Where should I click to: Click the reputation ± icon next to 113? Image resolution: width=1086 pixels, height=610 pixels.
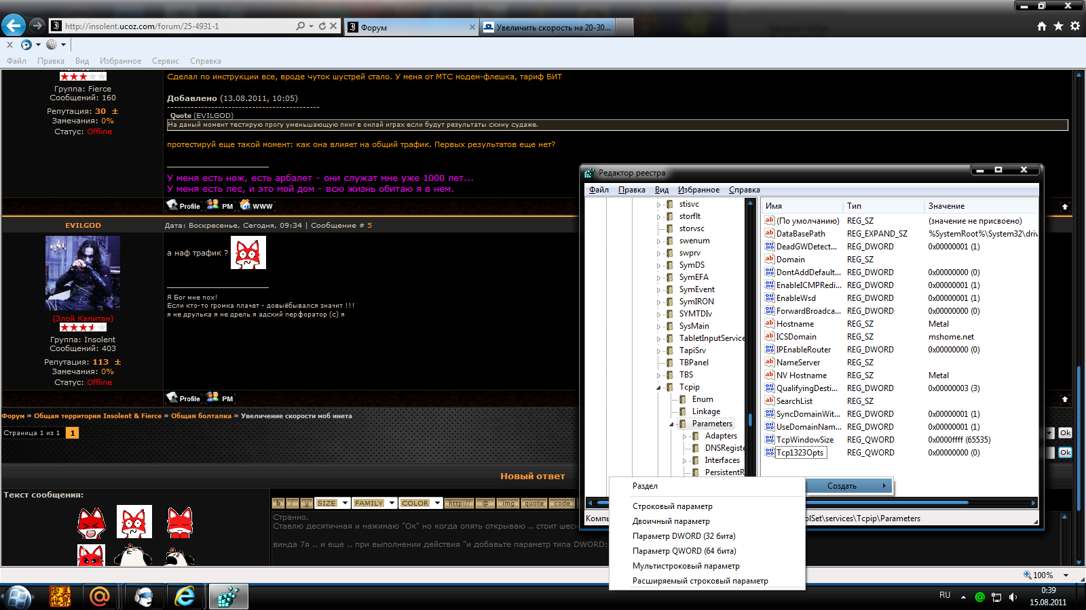point(117,362)
